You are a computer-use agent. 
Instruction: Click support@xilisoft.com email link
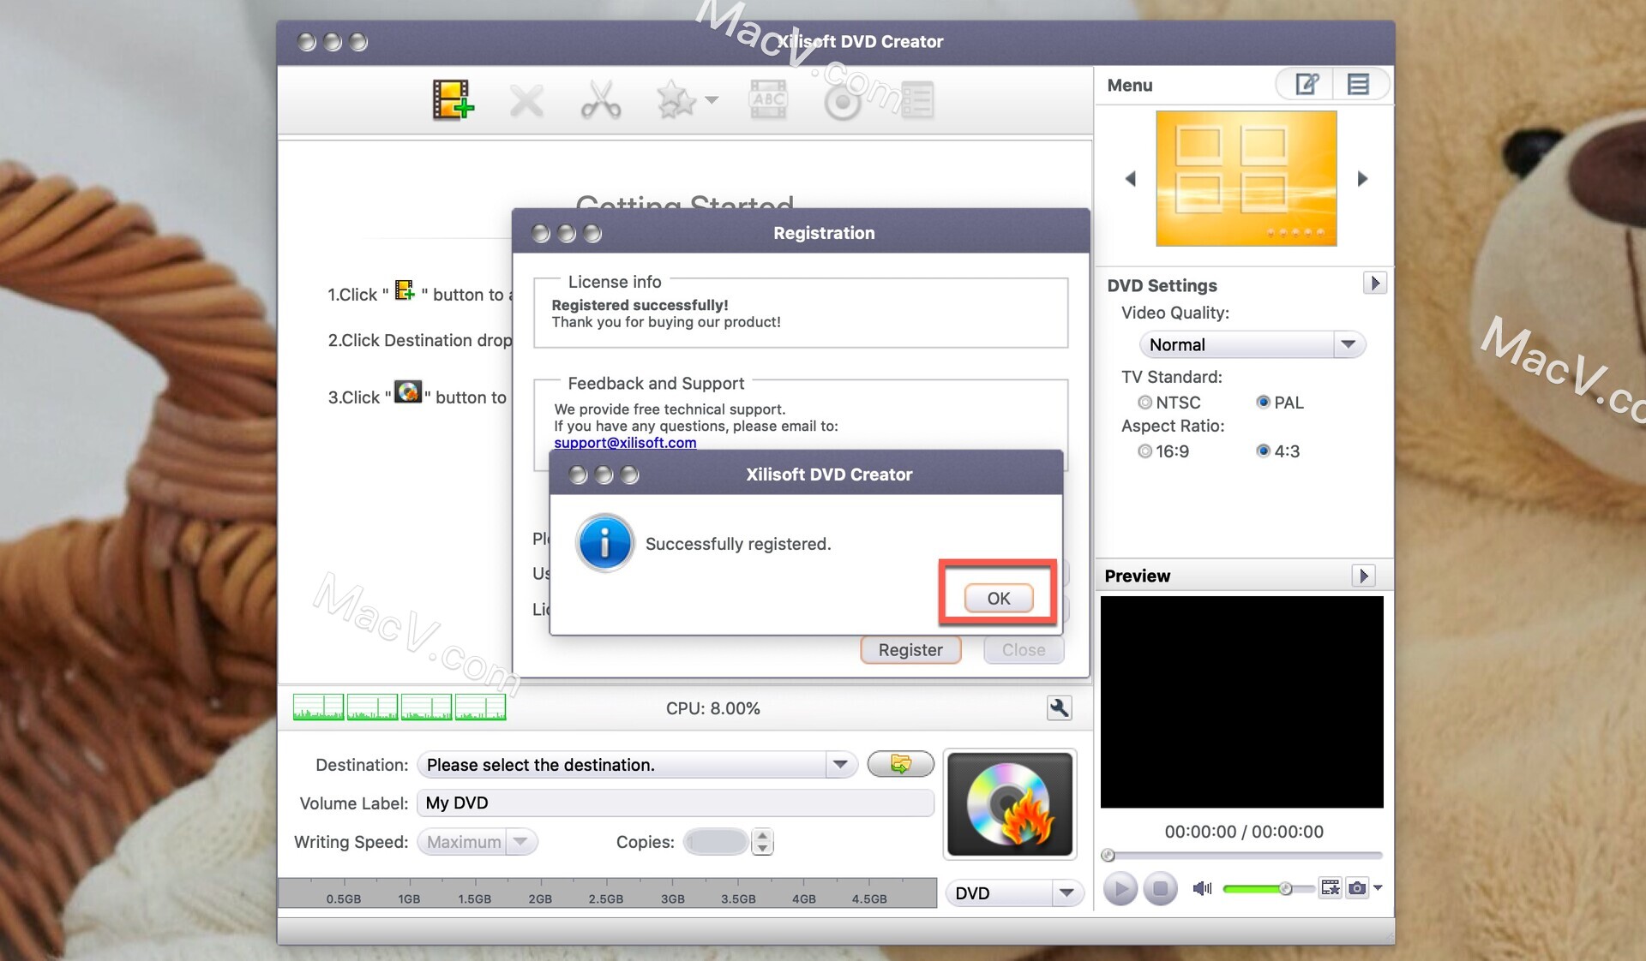click(624, 440)
